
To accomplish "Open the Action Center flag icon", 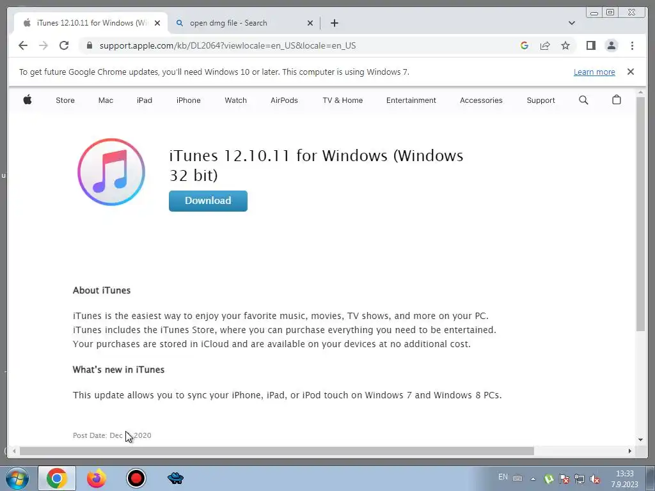I will coord(564,479).
